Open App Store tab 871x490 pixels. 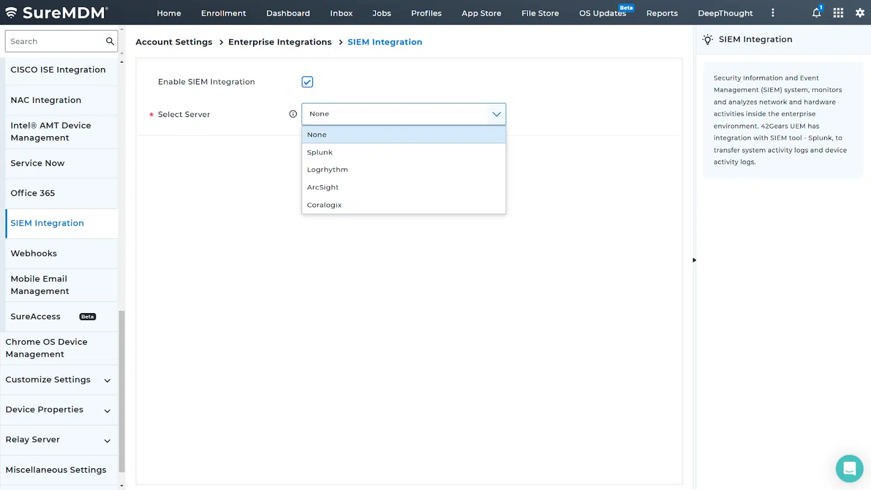click(481, 13)
